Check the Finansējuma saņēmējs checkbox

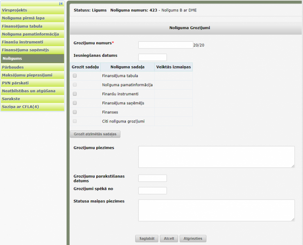tap(75, 103)
